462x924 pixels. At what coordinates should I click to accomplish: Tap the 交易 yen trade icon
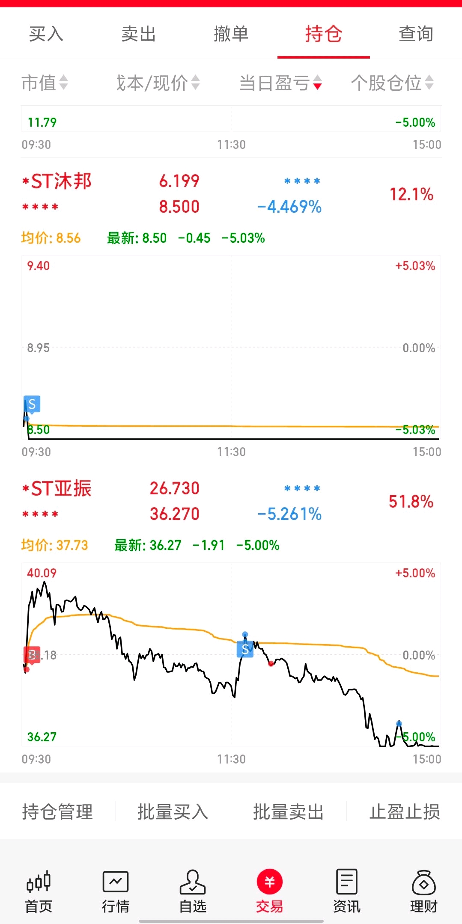[270, 882]
